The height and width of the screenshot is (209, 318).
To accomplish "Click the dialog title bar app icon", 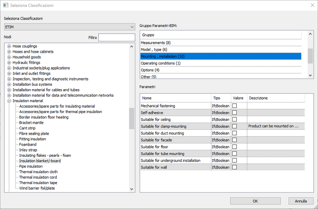I will 6,5.
